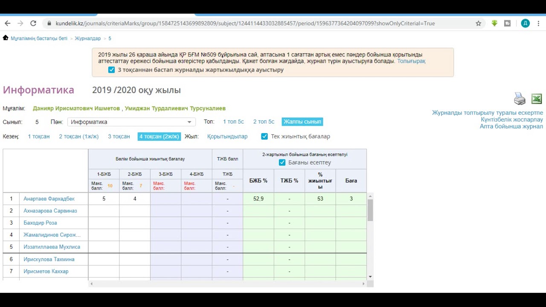This screenshot has height=307, width=546.
Task: Select the '2 тоқсан (1ж/ж)' tab
Action: pos(79,136)
